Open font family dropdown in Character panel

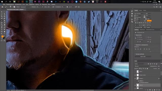click(x=139, y=14)
